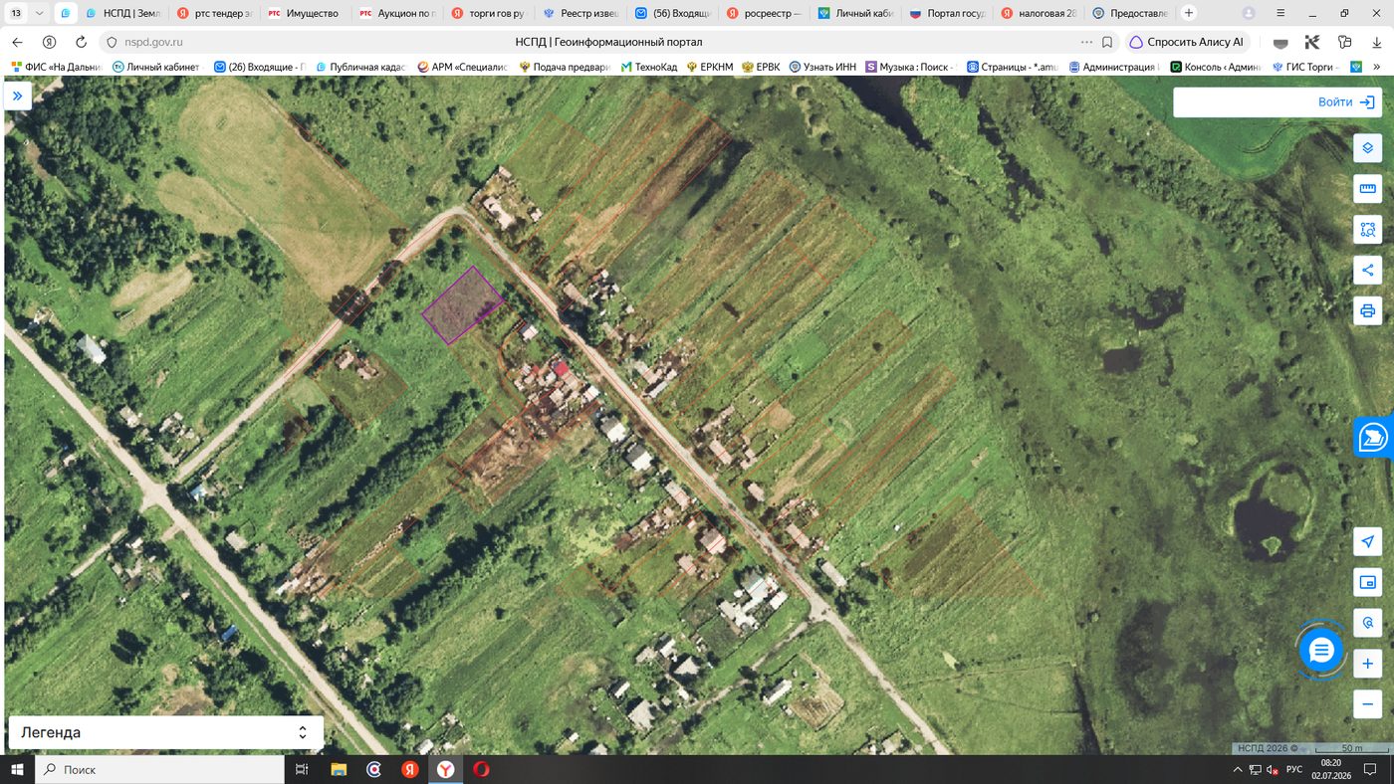The image size is (1394, 784).
Task: Open the ТехноКад bookmark
Action: click(649, 67)
